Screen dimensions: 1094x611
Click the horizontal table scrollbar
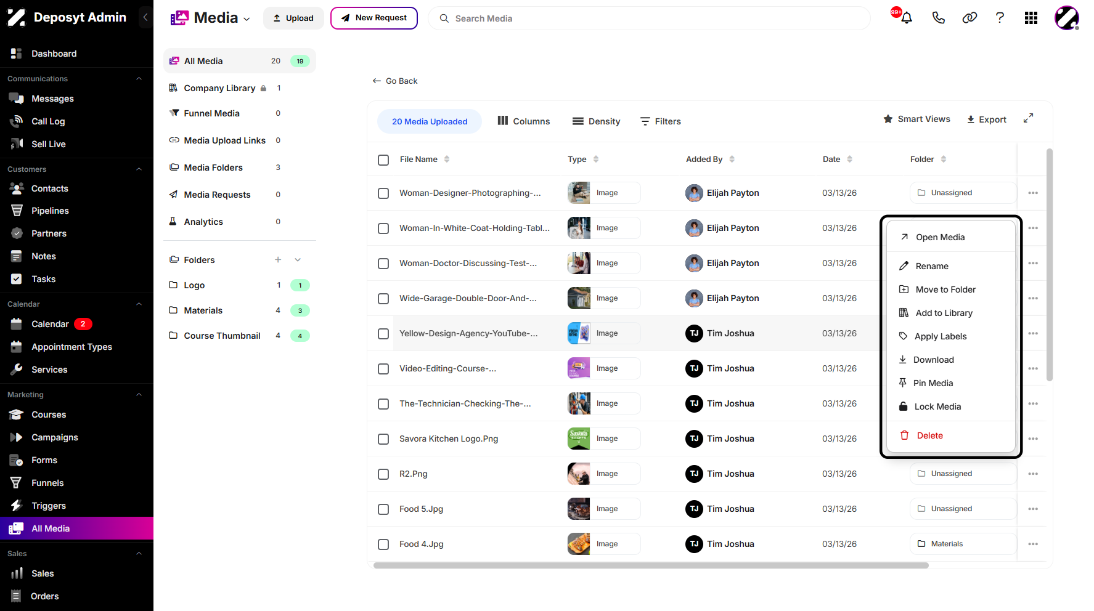tap(651, 565)
